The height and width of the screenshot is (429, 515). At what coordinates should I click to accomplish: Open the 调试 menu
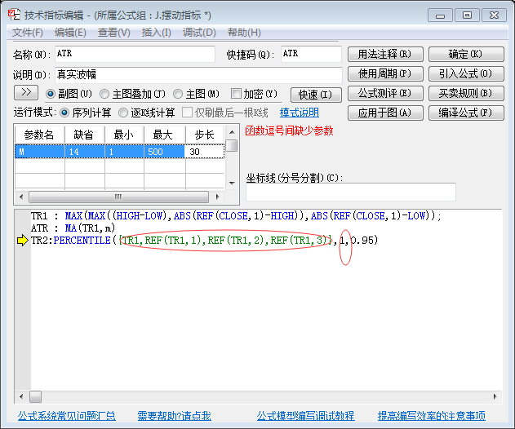199,33
